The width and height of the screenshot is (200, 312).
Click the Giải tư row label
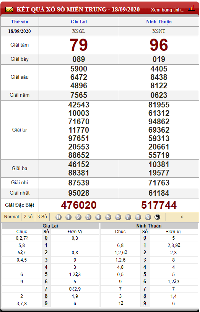coord(20,130)
